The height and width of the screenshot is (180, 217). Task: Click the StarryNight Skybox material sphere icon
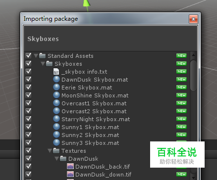pos(56,119)
